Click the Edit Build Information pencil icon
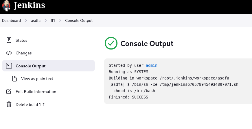 pyautogui.click(x=9, y=91)
